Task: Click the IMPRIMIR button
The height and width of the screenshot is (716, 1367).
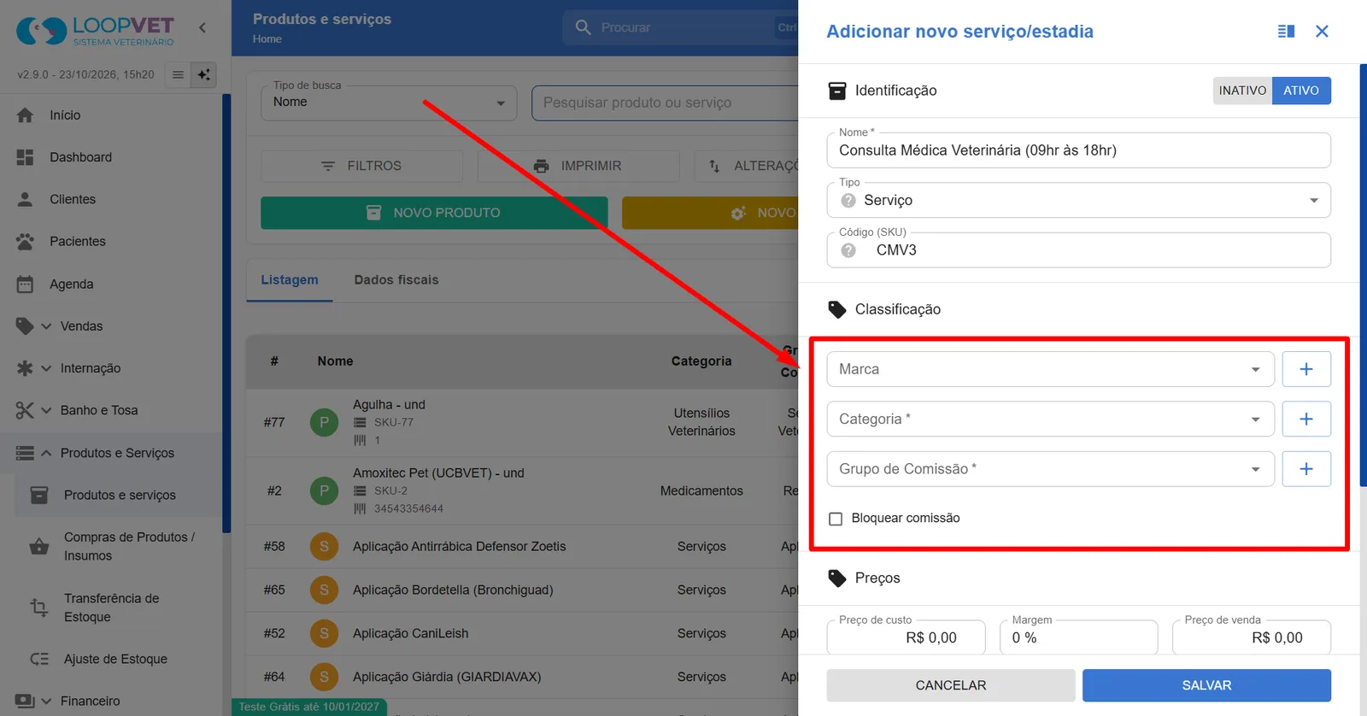Action: click(578, 166)
